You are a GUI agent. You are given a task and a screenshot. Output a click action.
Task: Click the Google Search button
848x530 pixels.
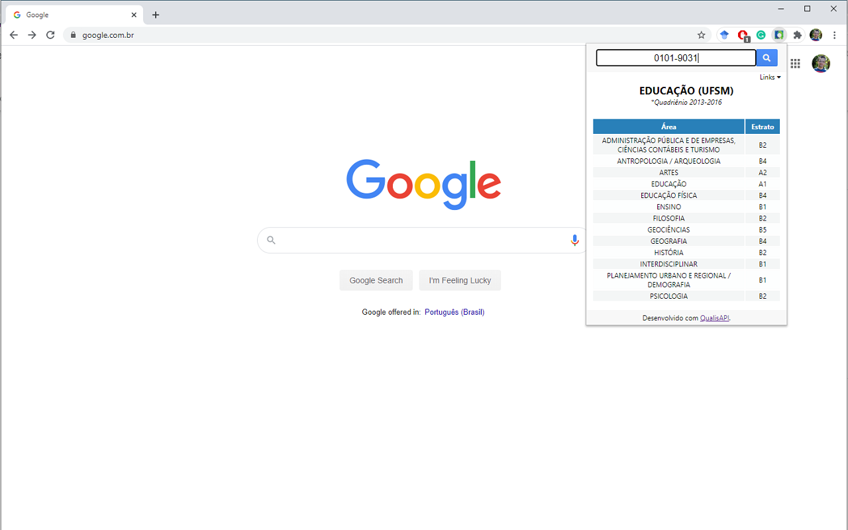click(x=376, y=280)
